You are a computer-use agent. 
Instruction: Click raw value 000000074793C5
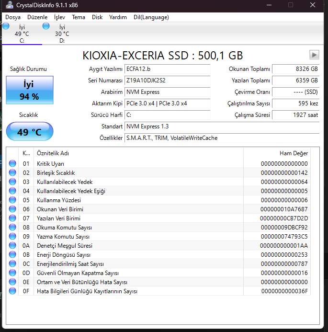click(x=284, y=237)
